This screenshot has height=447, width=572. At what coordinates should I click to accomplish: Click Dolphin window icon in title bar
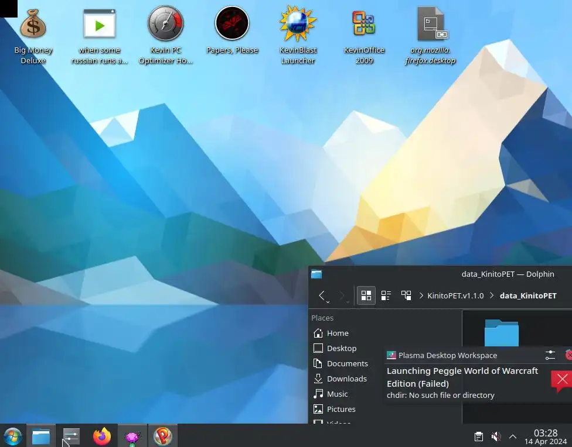(x=316, y=274)
